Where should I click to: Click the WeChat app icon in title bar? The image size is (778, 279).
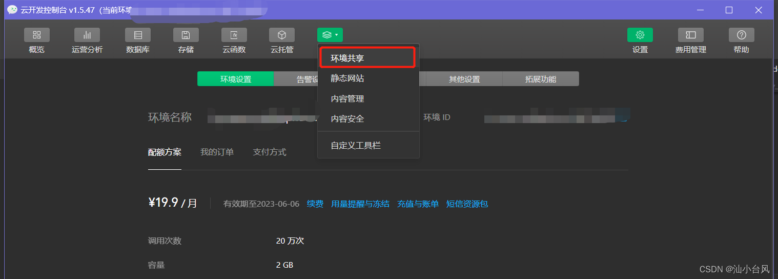click(12, 10)
